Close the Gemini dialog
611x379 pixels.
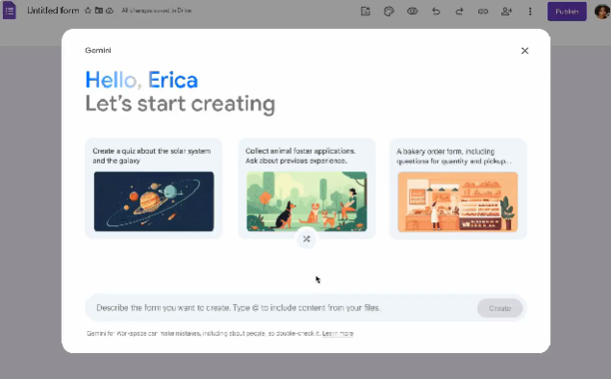525,51
